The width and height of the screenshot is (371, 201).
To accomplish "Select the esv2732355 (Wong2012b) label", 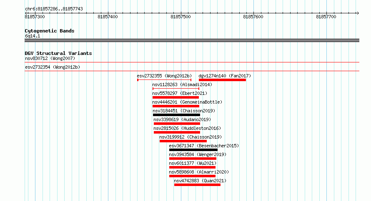I will coord(164,76).
